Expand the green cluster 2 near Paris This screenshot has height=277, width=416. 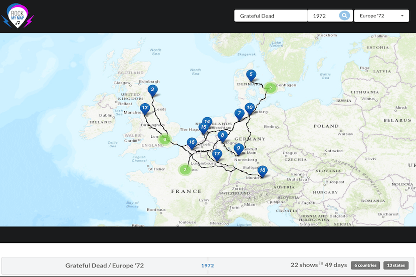pos(185,170)
